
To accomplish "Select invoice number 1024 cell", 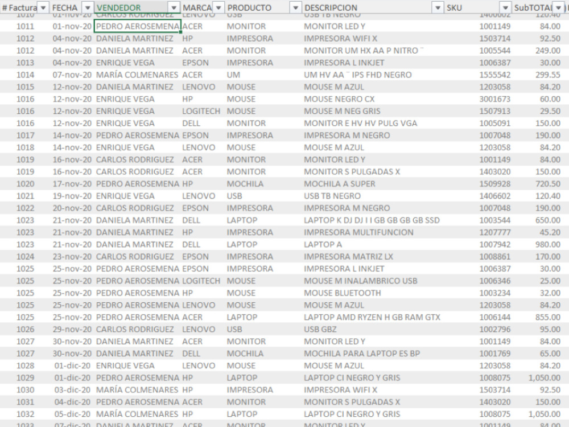I will 26,257.
